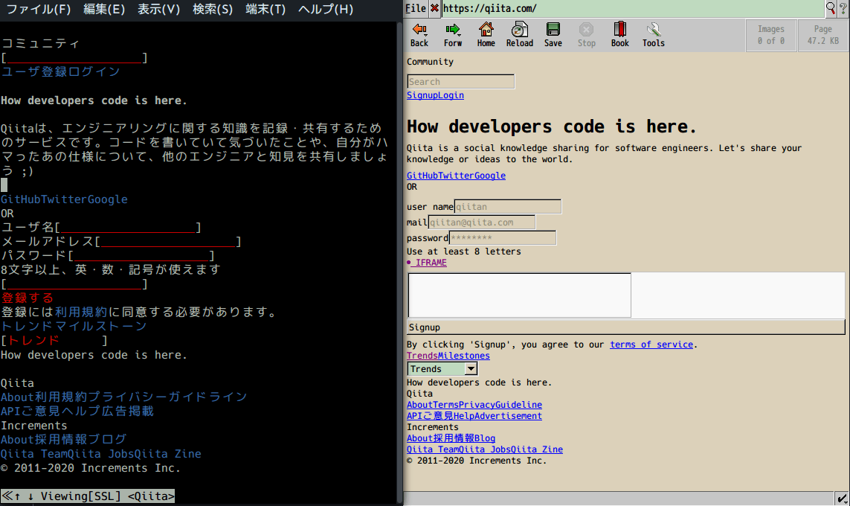Open About採用情報Blog link in browser

tap(451, 438)
